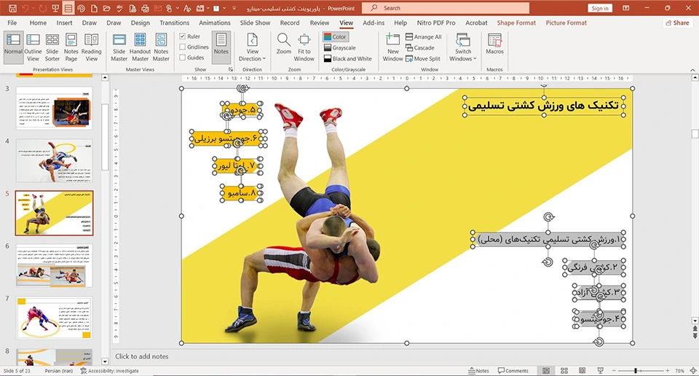Click Accessibility: Investigate in status bar
699x376 pixels.
click(x=110, y=371)
